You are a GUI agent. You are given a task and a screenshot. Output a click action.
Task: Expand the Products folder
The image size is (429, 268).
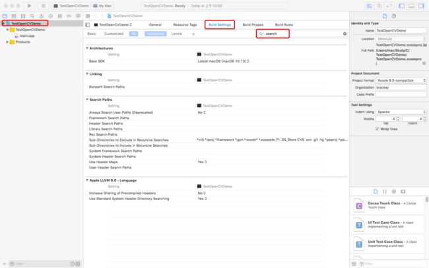[x=7, y=42]
